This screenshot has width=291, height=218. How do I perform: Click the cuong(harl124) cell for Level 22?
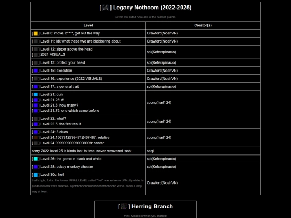203,122
